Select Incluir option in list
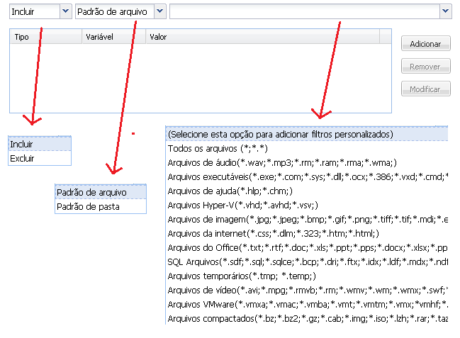The height and width of the screenshot is (338, 460). point(40,144)
